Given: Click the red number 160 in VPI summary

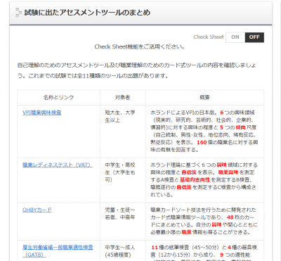Looking at the screenshot, I should coord(202,142).
